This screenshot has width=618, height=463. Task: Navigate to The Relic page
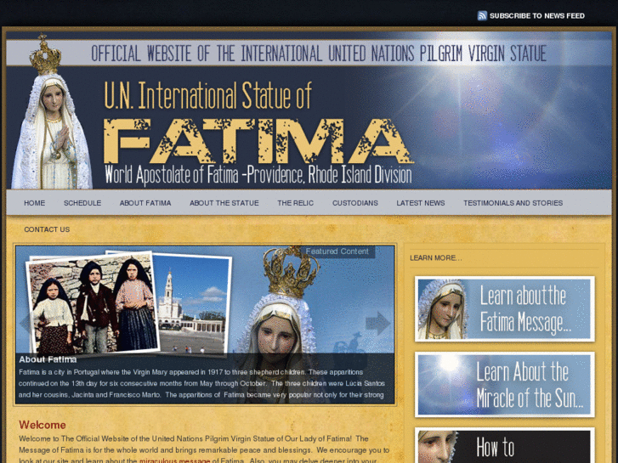click(296, 203)
